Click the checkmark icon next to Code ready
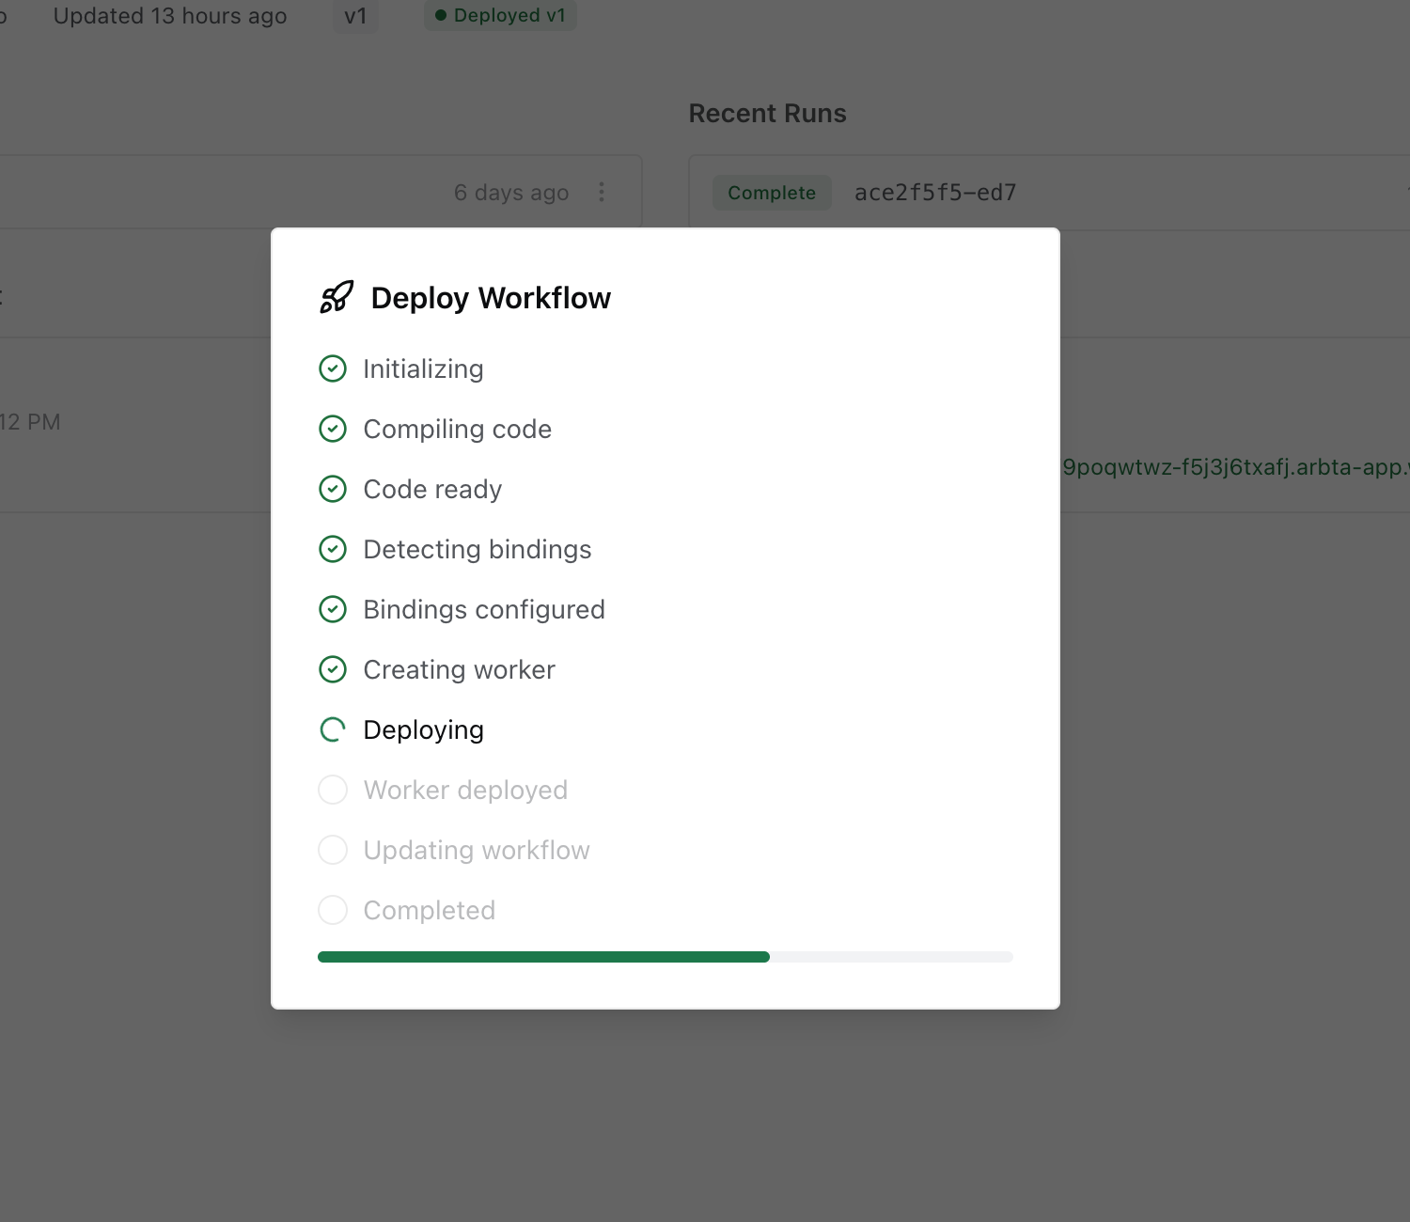1410x1222 pixels. 333,489
